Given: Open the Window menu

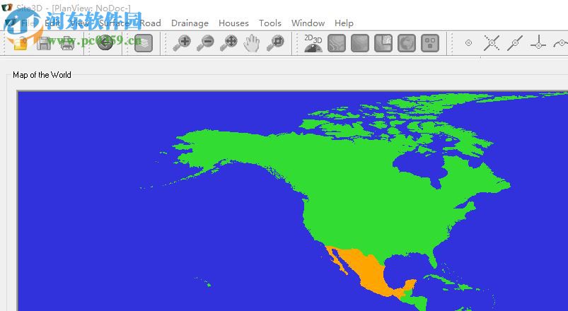Looking at the screenshot, I should [x=308, y=23].
